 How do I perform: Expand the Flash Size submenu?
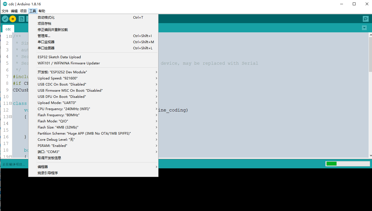[93, 127]
